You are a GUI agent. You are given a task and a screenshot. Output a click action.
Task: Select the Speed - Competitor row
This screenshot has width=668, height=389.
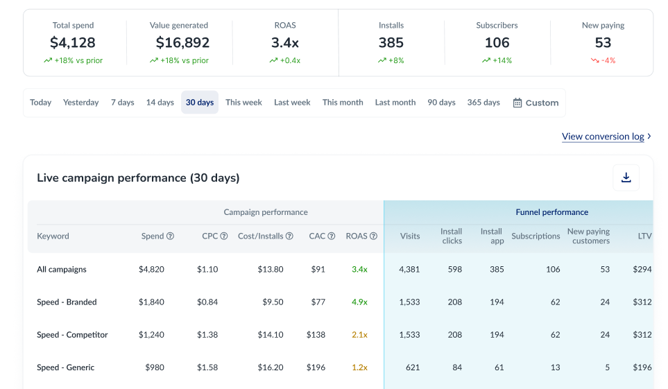(341, 335)
